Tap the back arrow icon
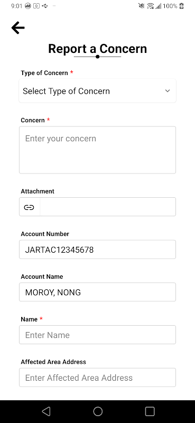Viewport: 195px width, 423px height. pos(18,28)
